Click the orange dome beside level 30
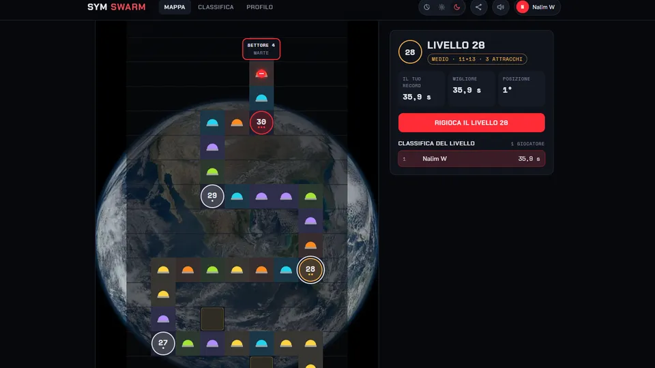This screenshot has height=368, width=655. click(237, 123)
